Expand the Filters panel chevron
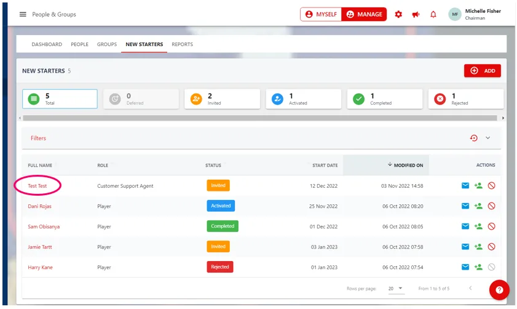The width and height of the screenshot is (517, 309). [x=487, y=138]
